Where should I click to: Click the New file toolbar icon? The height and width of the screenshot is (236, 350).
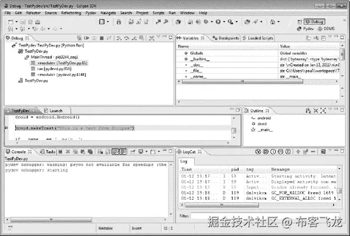10,22
